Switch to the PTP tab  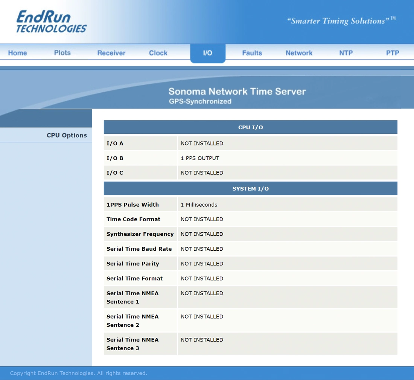click(x=393, y=53)
